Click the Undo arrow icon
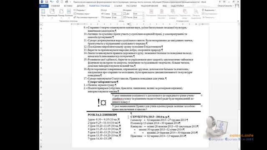Screen dimensions: 267x150 click(x=51, y=2)
